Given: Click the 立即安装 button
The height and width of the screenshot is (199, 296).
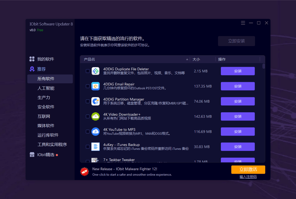Looking at the screenshot, I should coord(236,41).
